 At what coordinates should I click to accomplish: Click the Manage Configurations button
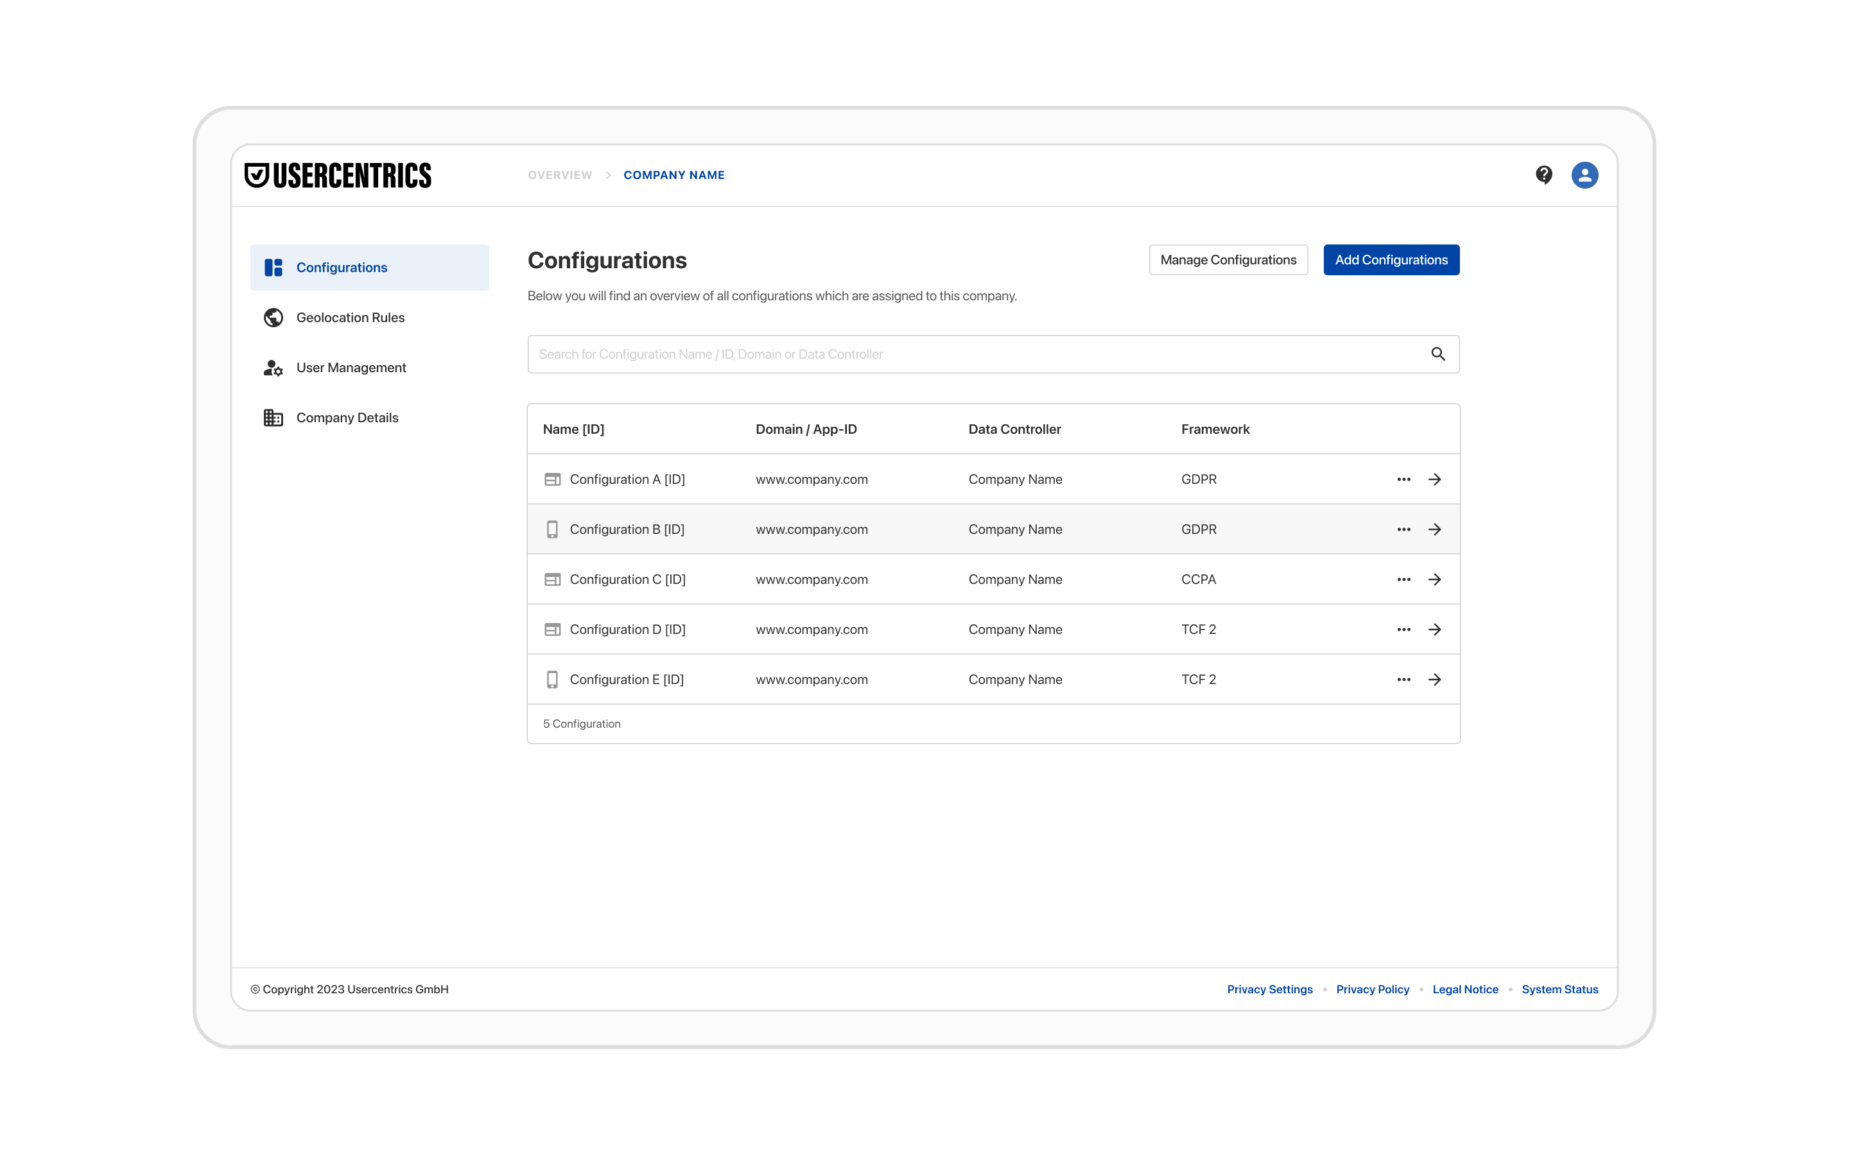pos(1228,260)
